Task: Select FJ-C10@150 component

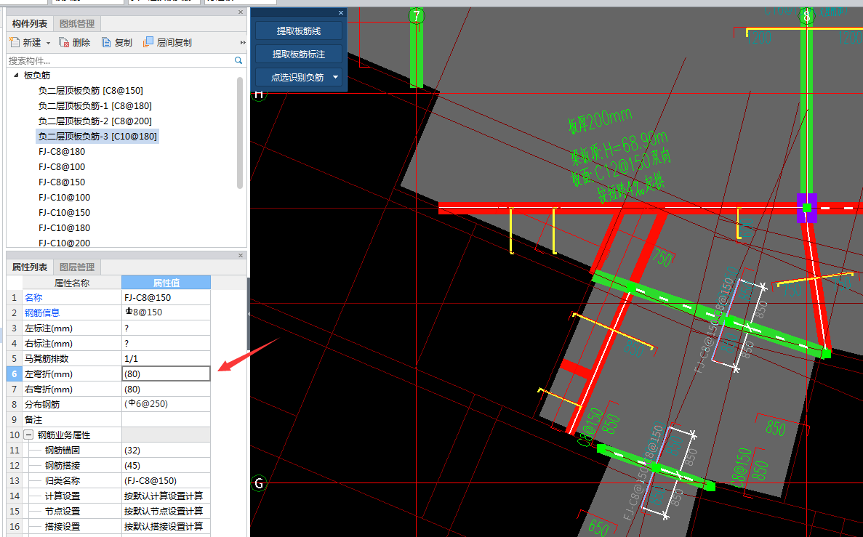Action: coord(65,212)
